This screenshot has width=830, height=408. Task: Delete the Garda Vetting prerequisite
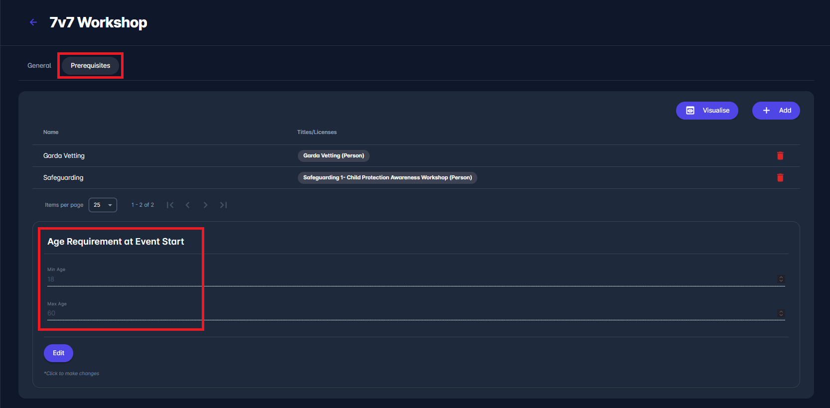click(x=780, y=156)
